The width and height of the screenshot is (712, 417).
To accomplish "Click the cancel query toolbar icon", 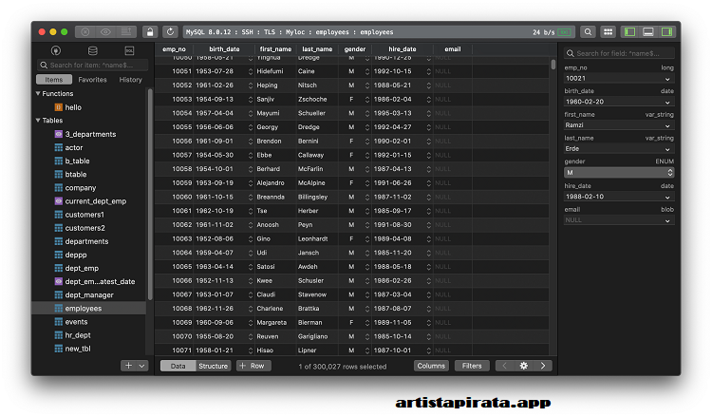I will click(84, 31).
